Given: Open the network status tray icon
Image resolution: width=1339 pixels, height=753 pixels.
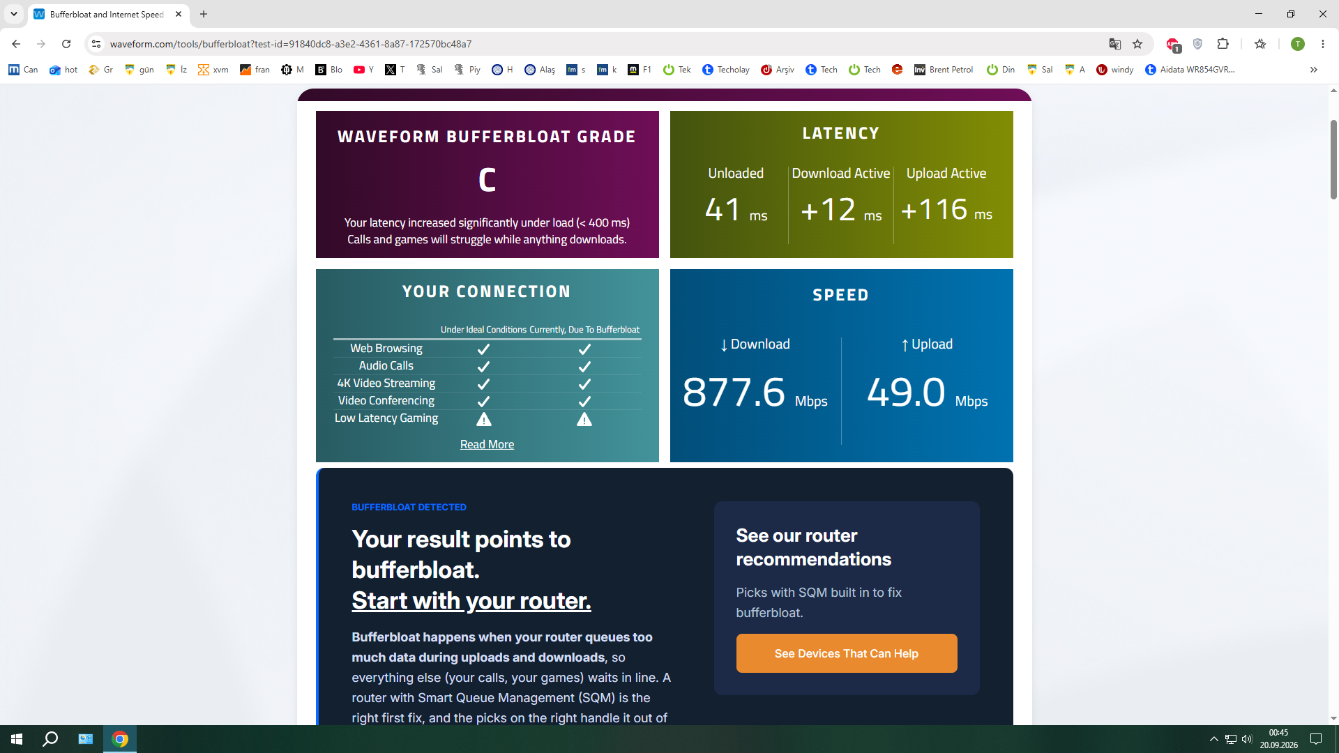Looking at the screenshot, I should 1231,739.
